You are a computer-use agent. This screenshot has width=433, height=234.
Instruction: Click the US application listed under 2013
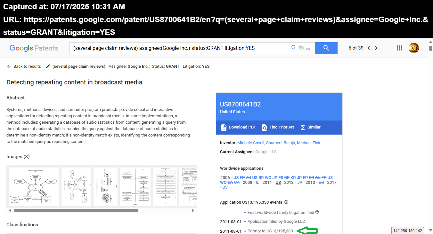pyautogui.click(x=321, y=182)
